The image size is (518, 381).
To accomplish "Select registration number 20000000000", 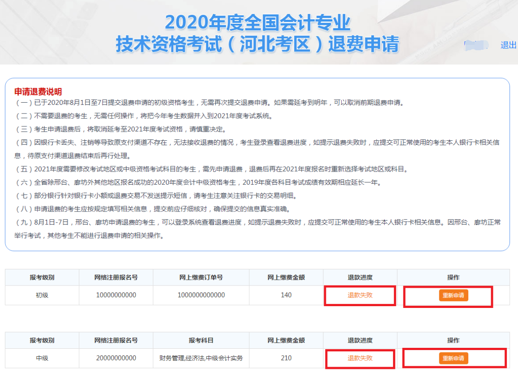I will pos(116,358).
